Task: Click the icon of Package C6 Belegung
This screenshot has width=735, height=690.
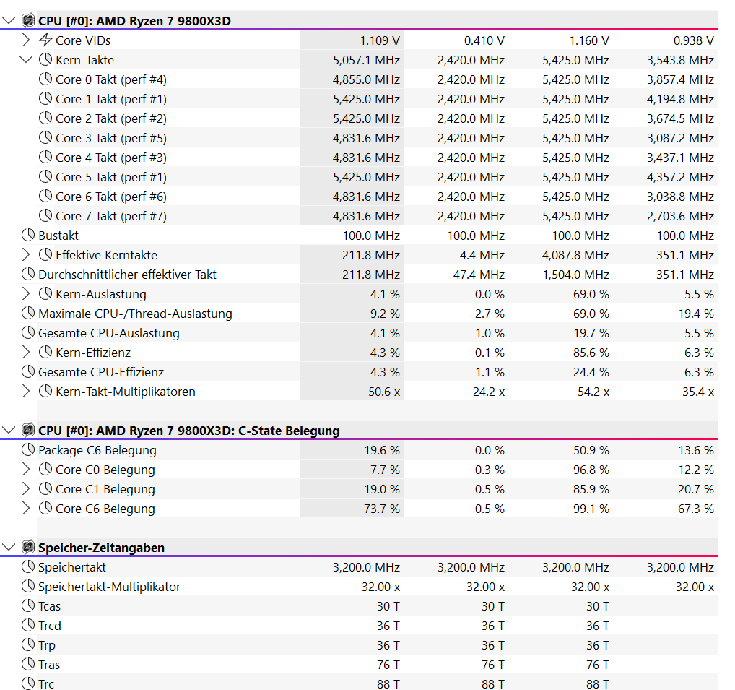Action: [x=28, y=449]
